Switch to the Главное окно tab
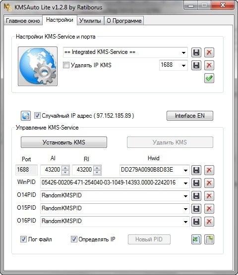Viewport: 238px width, 275px height. [23, 21]
